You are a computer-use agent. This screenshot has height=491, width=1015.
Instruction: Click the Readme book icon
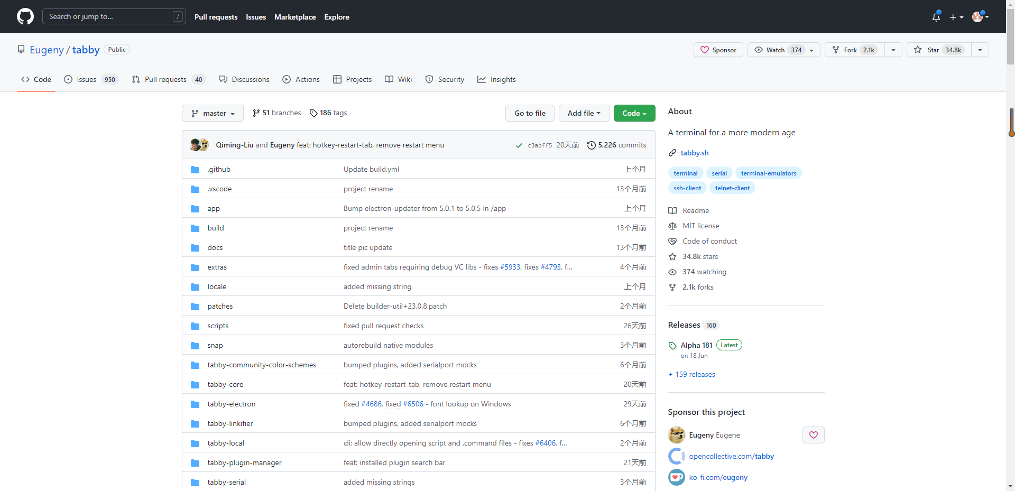[x=672, y=210]
